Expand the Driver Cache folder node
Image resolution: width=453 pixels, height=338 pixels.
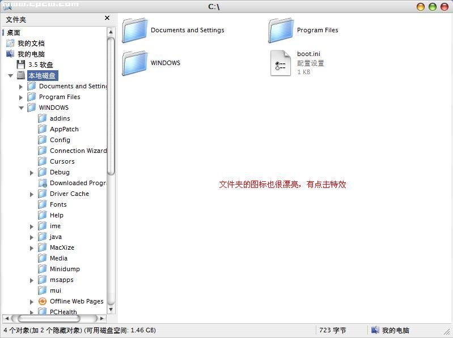click(x=32, y=194)
